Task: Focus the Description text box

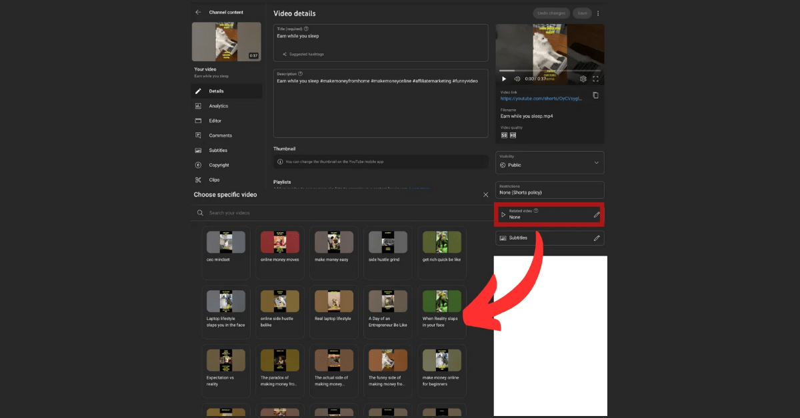Action: 381,103
